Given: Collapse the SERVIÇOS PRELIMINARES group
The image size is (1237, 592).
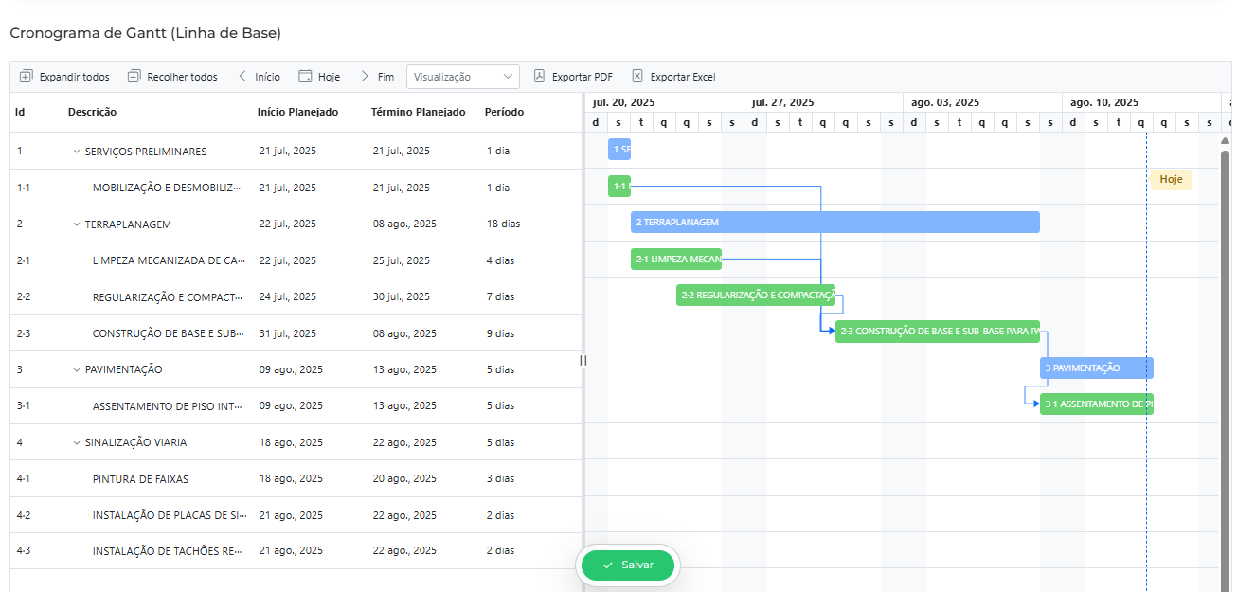Looking at the screenshot, I should pyautogui.click(x=77, y=152).
